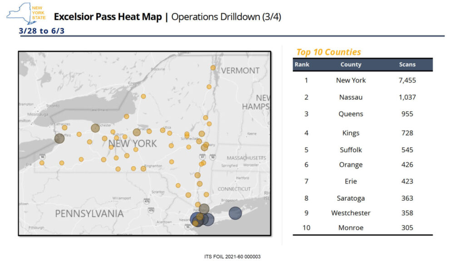Click the scans value "1,037"
This screenshot has width=465, height=261.
pos(407,97)
